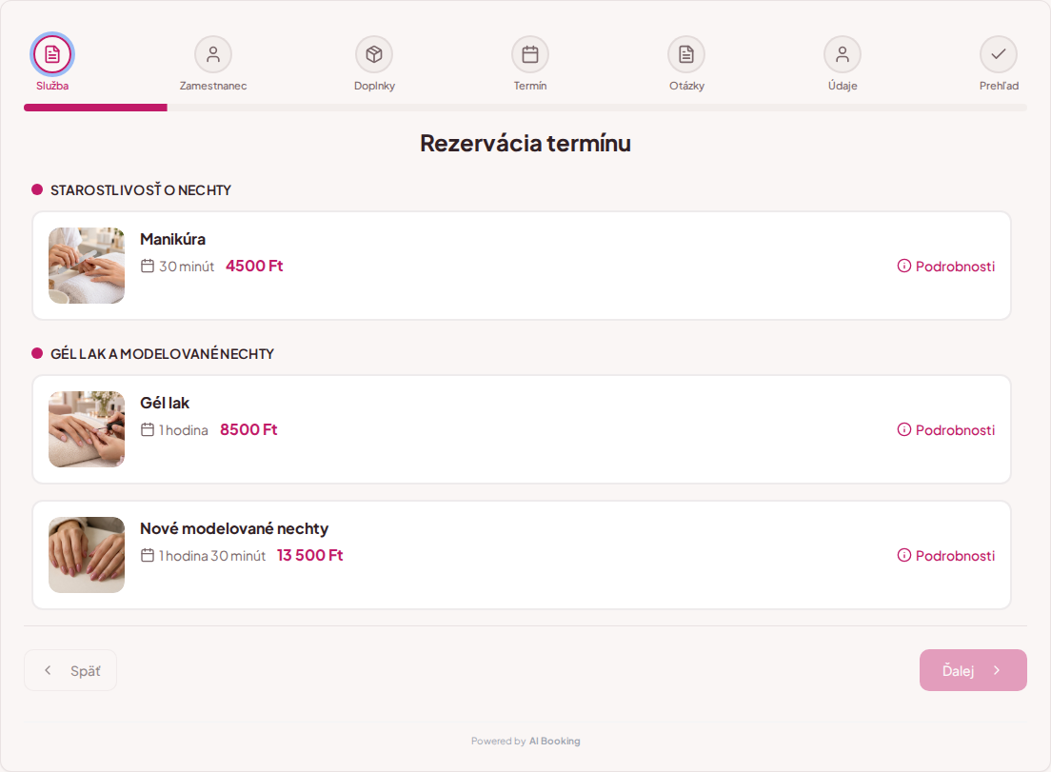The width and height of the screenshot is (1051, 772).
Task: Continue with the Ďalej button
Action: pyautogui.click(x=973, y=670)
